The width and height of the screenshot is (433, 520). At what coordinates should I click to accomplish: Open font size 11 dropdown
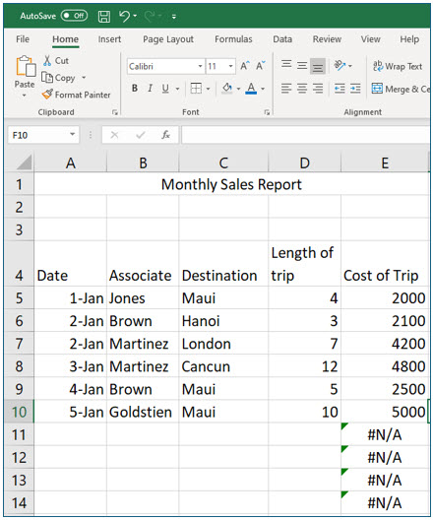coord(231,66)
